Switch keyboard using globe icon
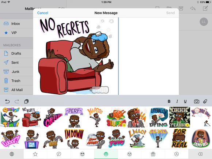The height and width of the screenshot is (159, 212). (x=12, y=154)
